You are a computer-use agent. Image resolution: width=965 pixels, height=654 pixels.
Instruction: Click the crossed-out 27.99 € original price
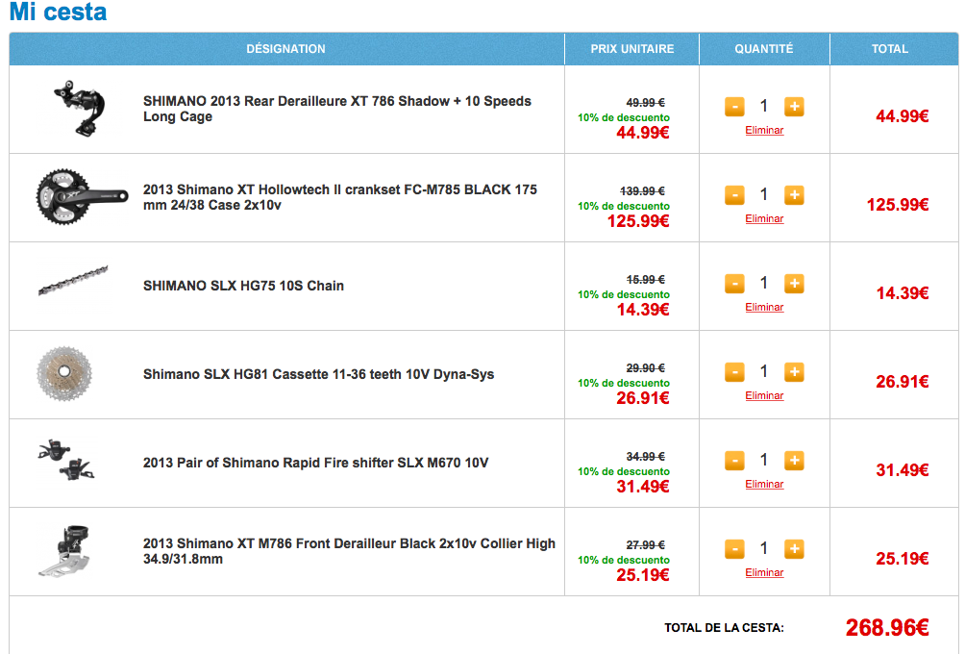(x=646, y=545)
